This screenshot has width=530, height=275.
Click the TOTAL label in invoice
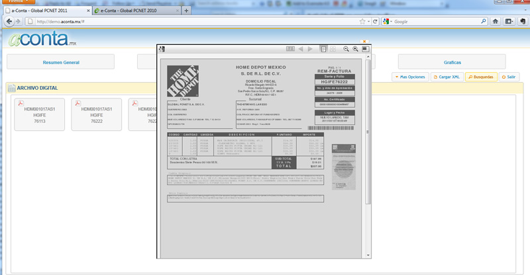284,166
